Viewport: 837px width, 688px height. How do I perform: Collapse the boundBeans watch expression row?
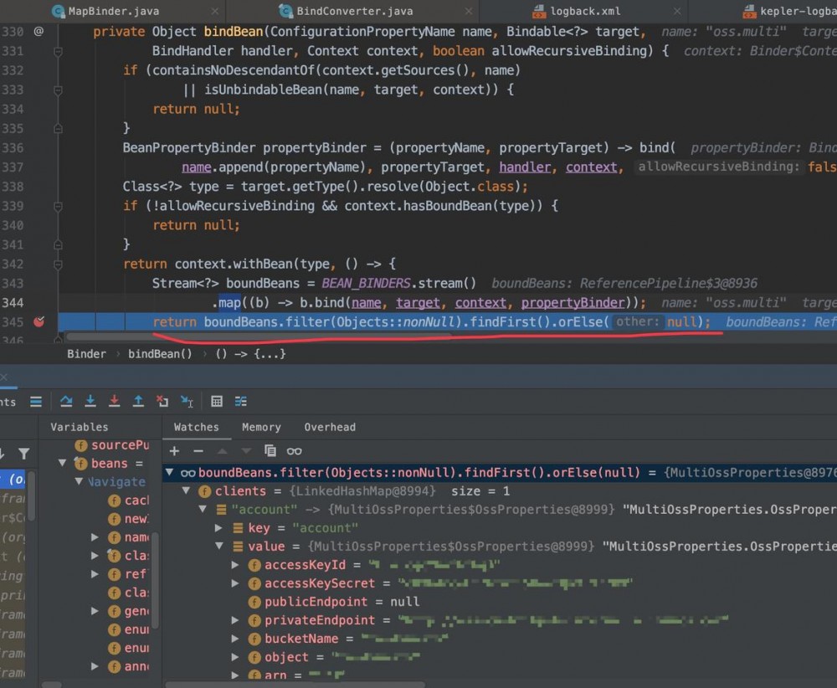[169, 472]
